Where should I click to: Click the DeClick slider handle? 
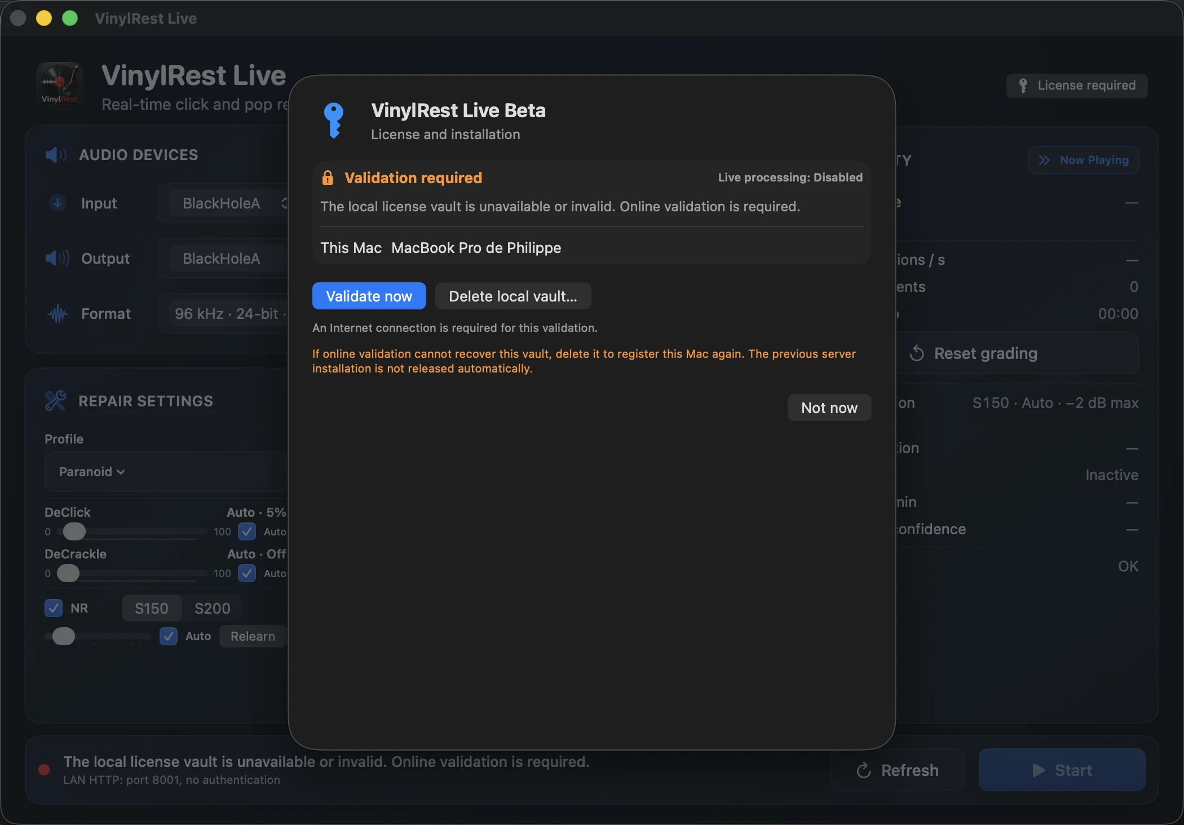(x=74, y=531)
